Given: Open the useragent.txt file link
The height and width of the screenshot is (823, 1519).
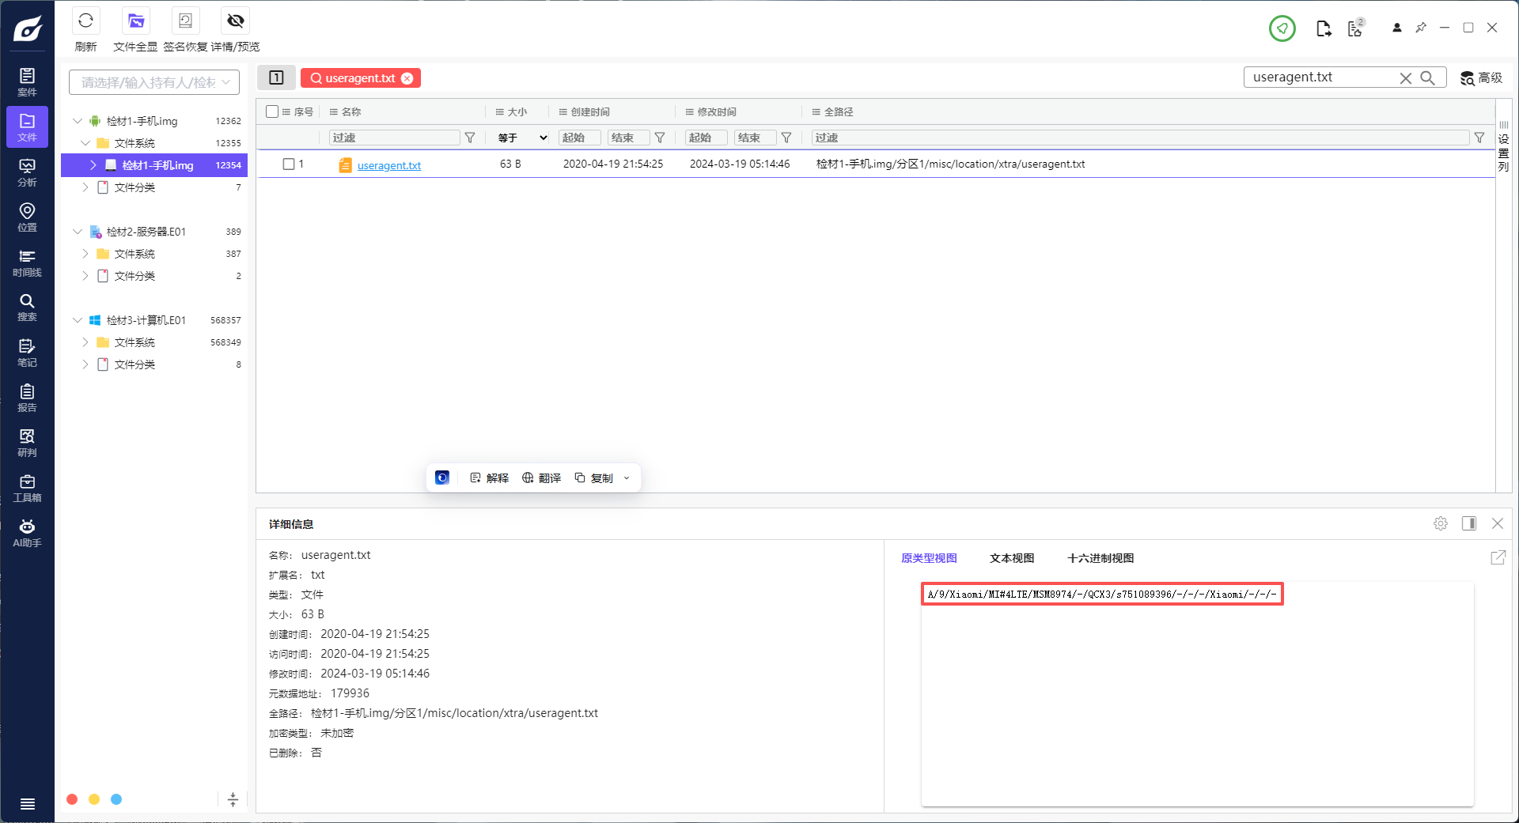Looking at the screenshot, I should (389, 165).
